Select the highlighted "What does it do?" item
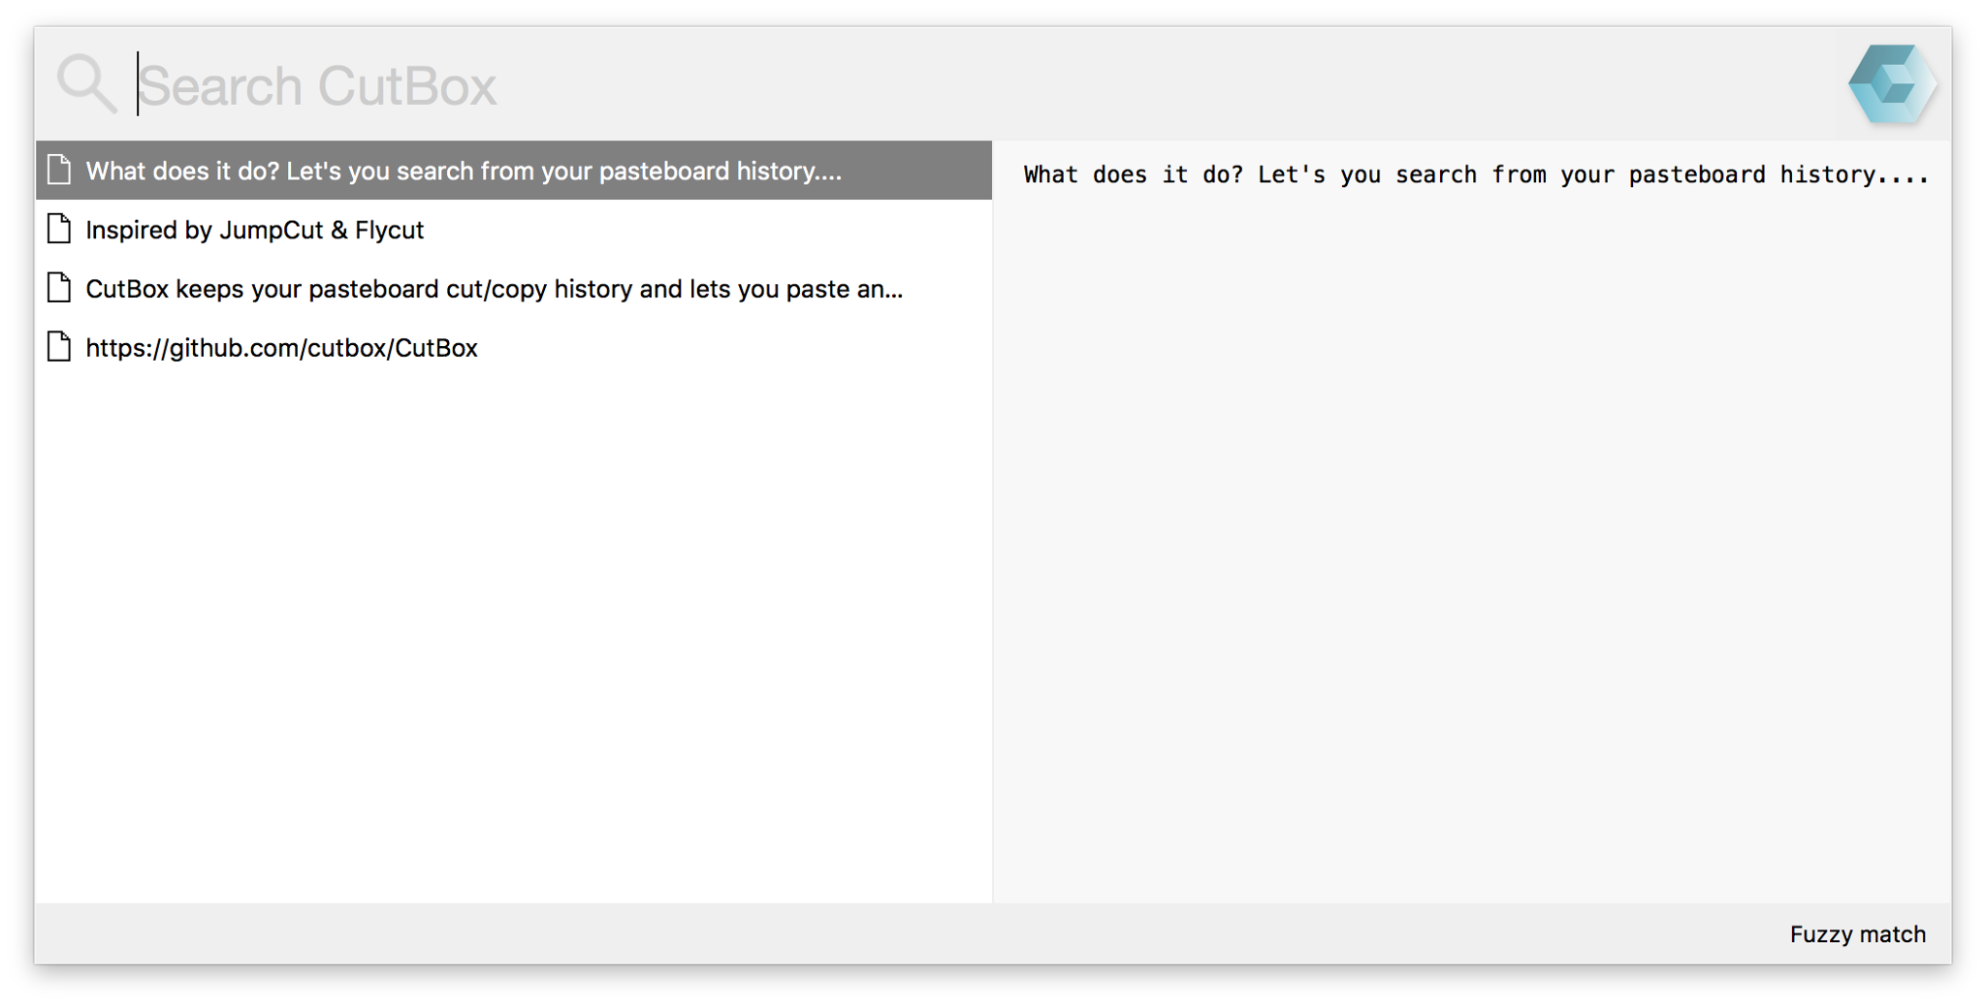The image size is (1986, 1006). [x=514, y=171]
